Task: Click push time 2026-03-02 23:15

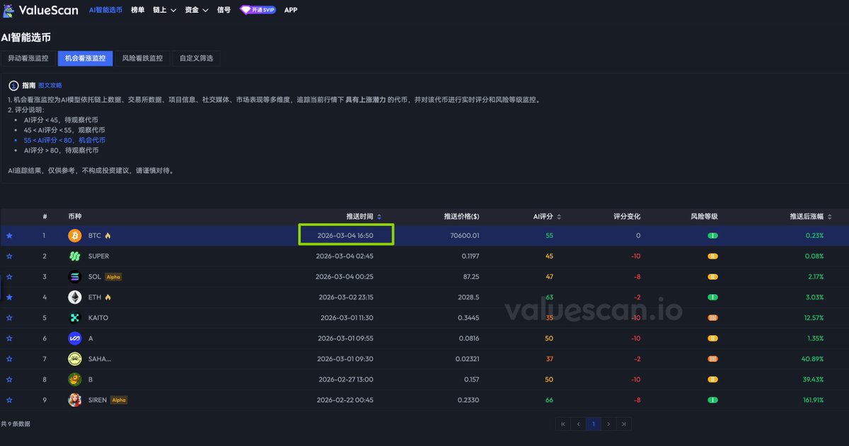Action: pyautogui.click(x=346, y=298)
